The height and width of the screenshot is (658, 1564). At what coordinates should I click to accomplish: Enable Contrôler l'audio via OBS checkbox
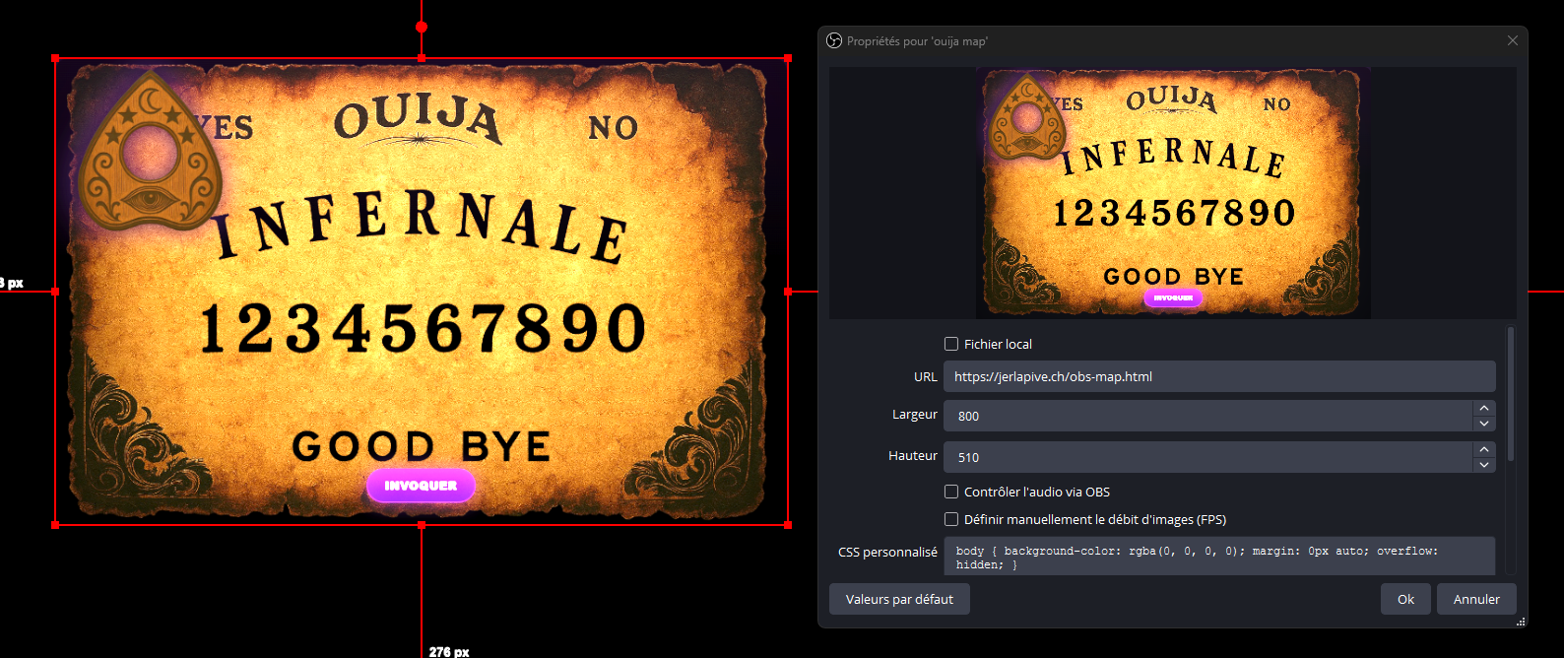951,492
